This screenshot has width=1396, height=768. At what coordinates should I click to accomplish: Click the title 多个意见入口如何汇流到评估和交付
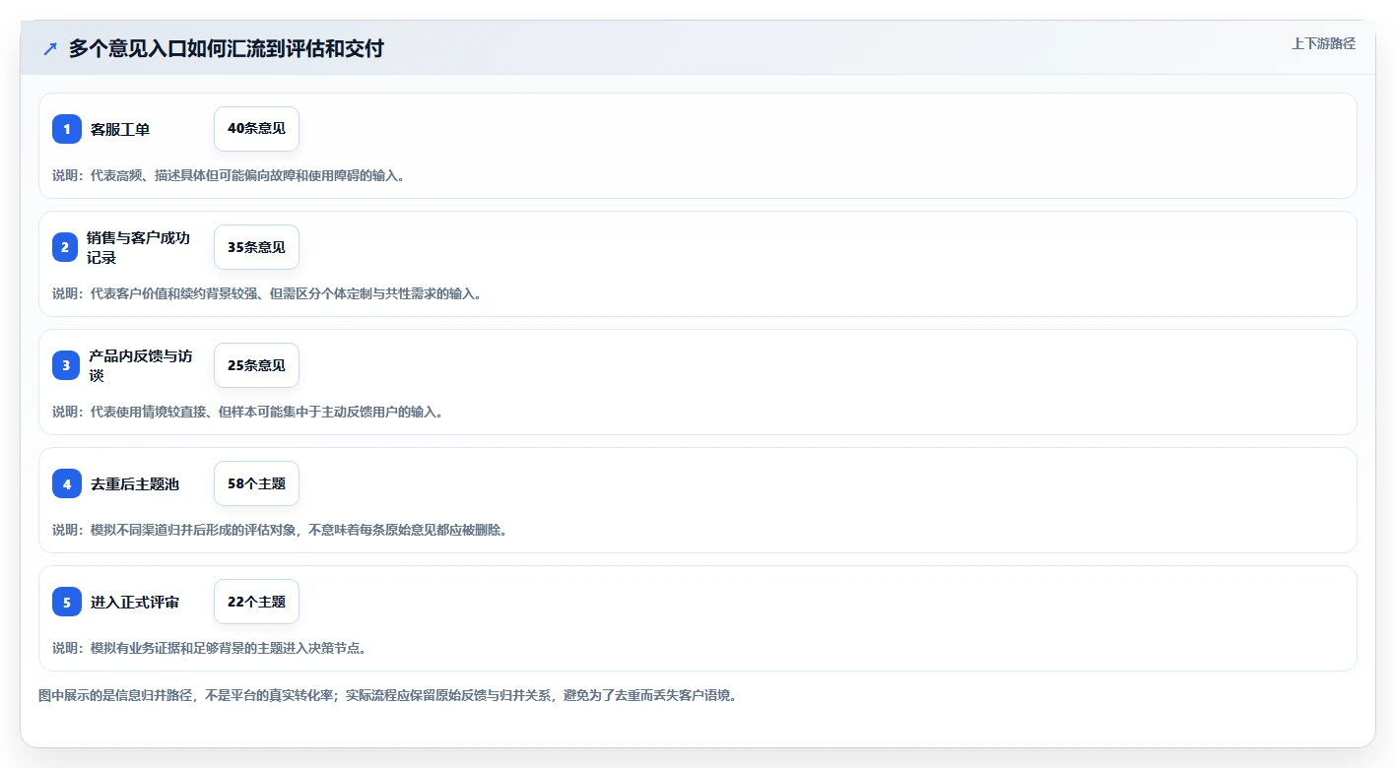(x=226, y=48)
